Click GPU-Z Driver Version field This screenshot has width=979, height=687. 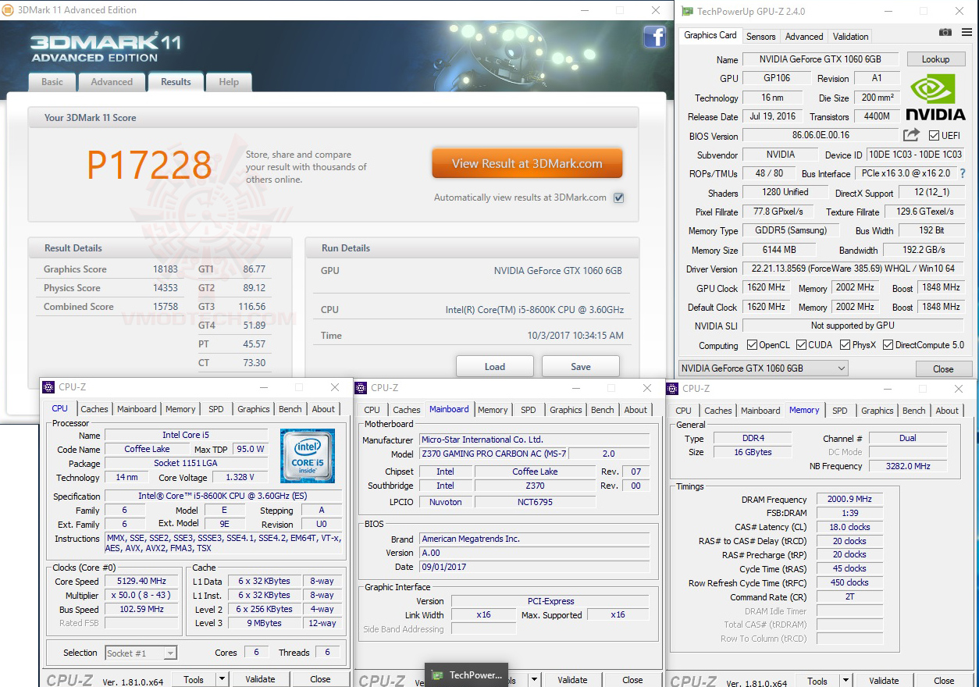tap(853, 269)
